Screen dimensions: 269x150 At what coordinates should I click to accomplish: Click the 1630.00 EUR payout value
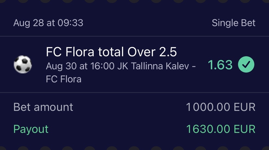(x=220, y=129)
